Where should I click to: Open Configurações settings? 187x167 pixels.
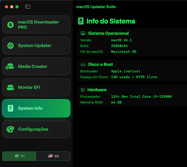(36, 129)
